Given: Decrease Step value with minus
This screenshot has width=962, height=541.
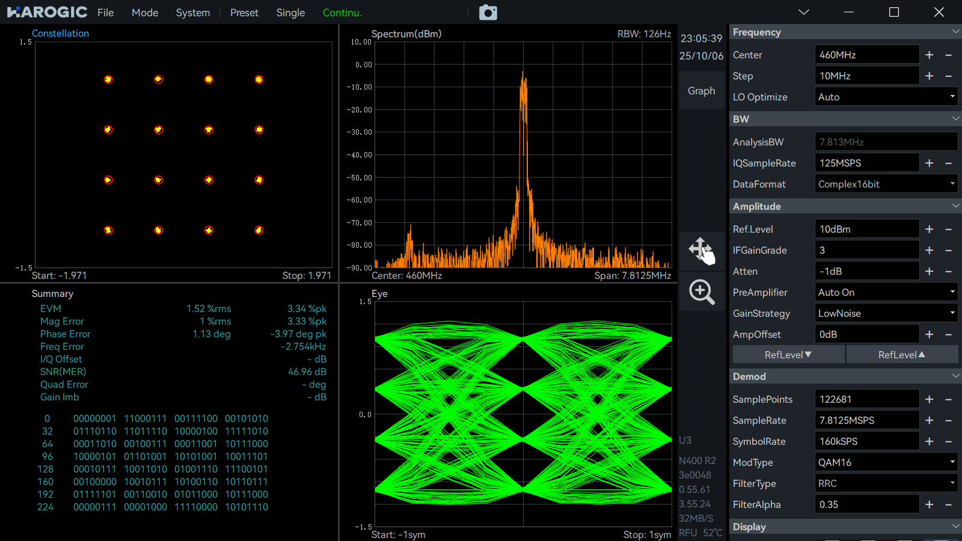Looking at the screenshot, I should [948, 76].
